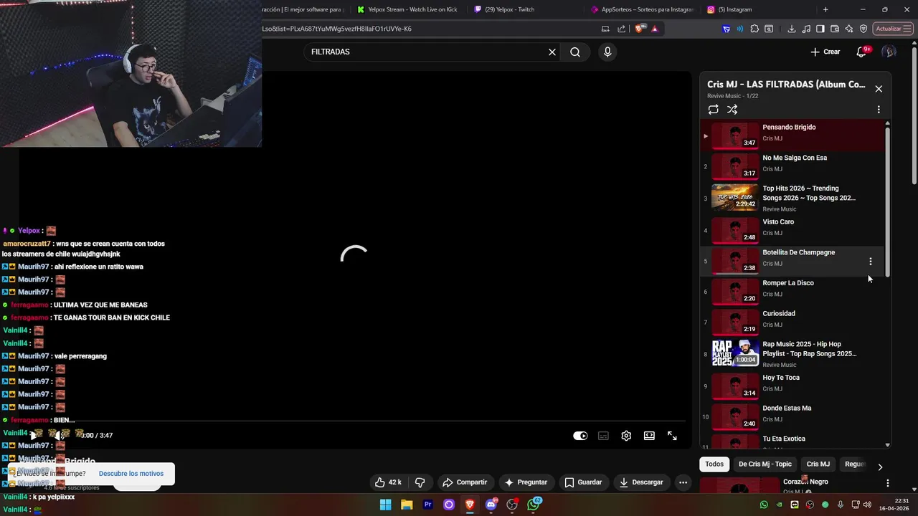Select the Cris MJ filter chip
The image size is (918, 516).
(x=818, y=464)
